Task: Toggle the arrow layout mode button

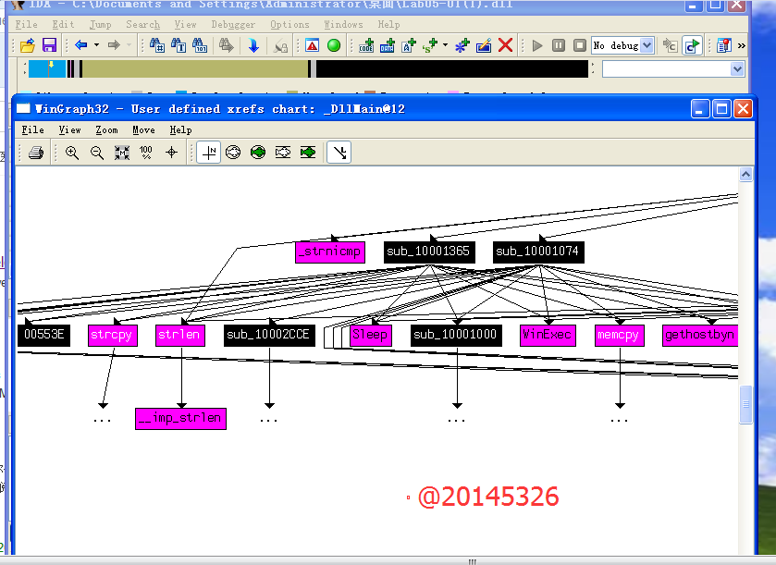Action: [x=340, y=153]
